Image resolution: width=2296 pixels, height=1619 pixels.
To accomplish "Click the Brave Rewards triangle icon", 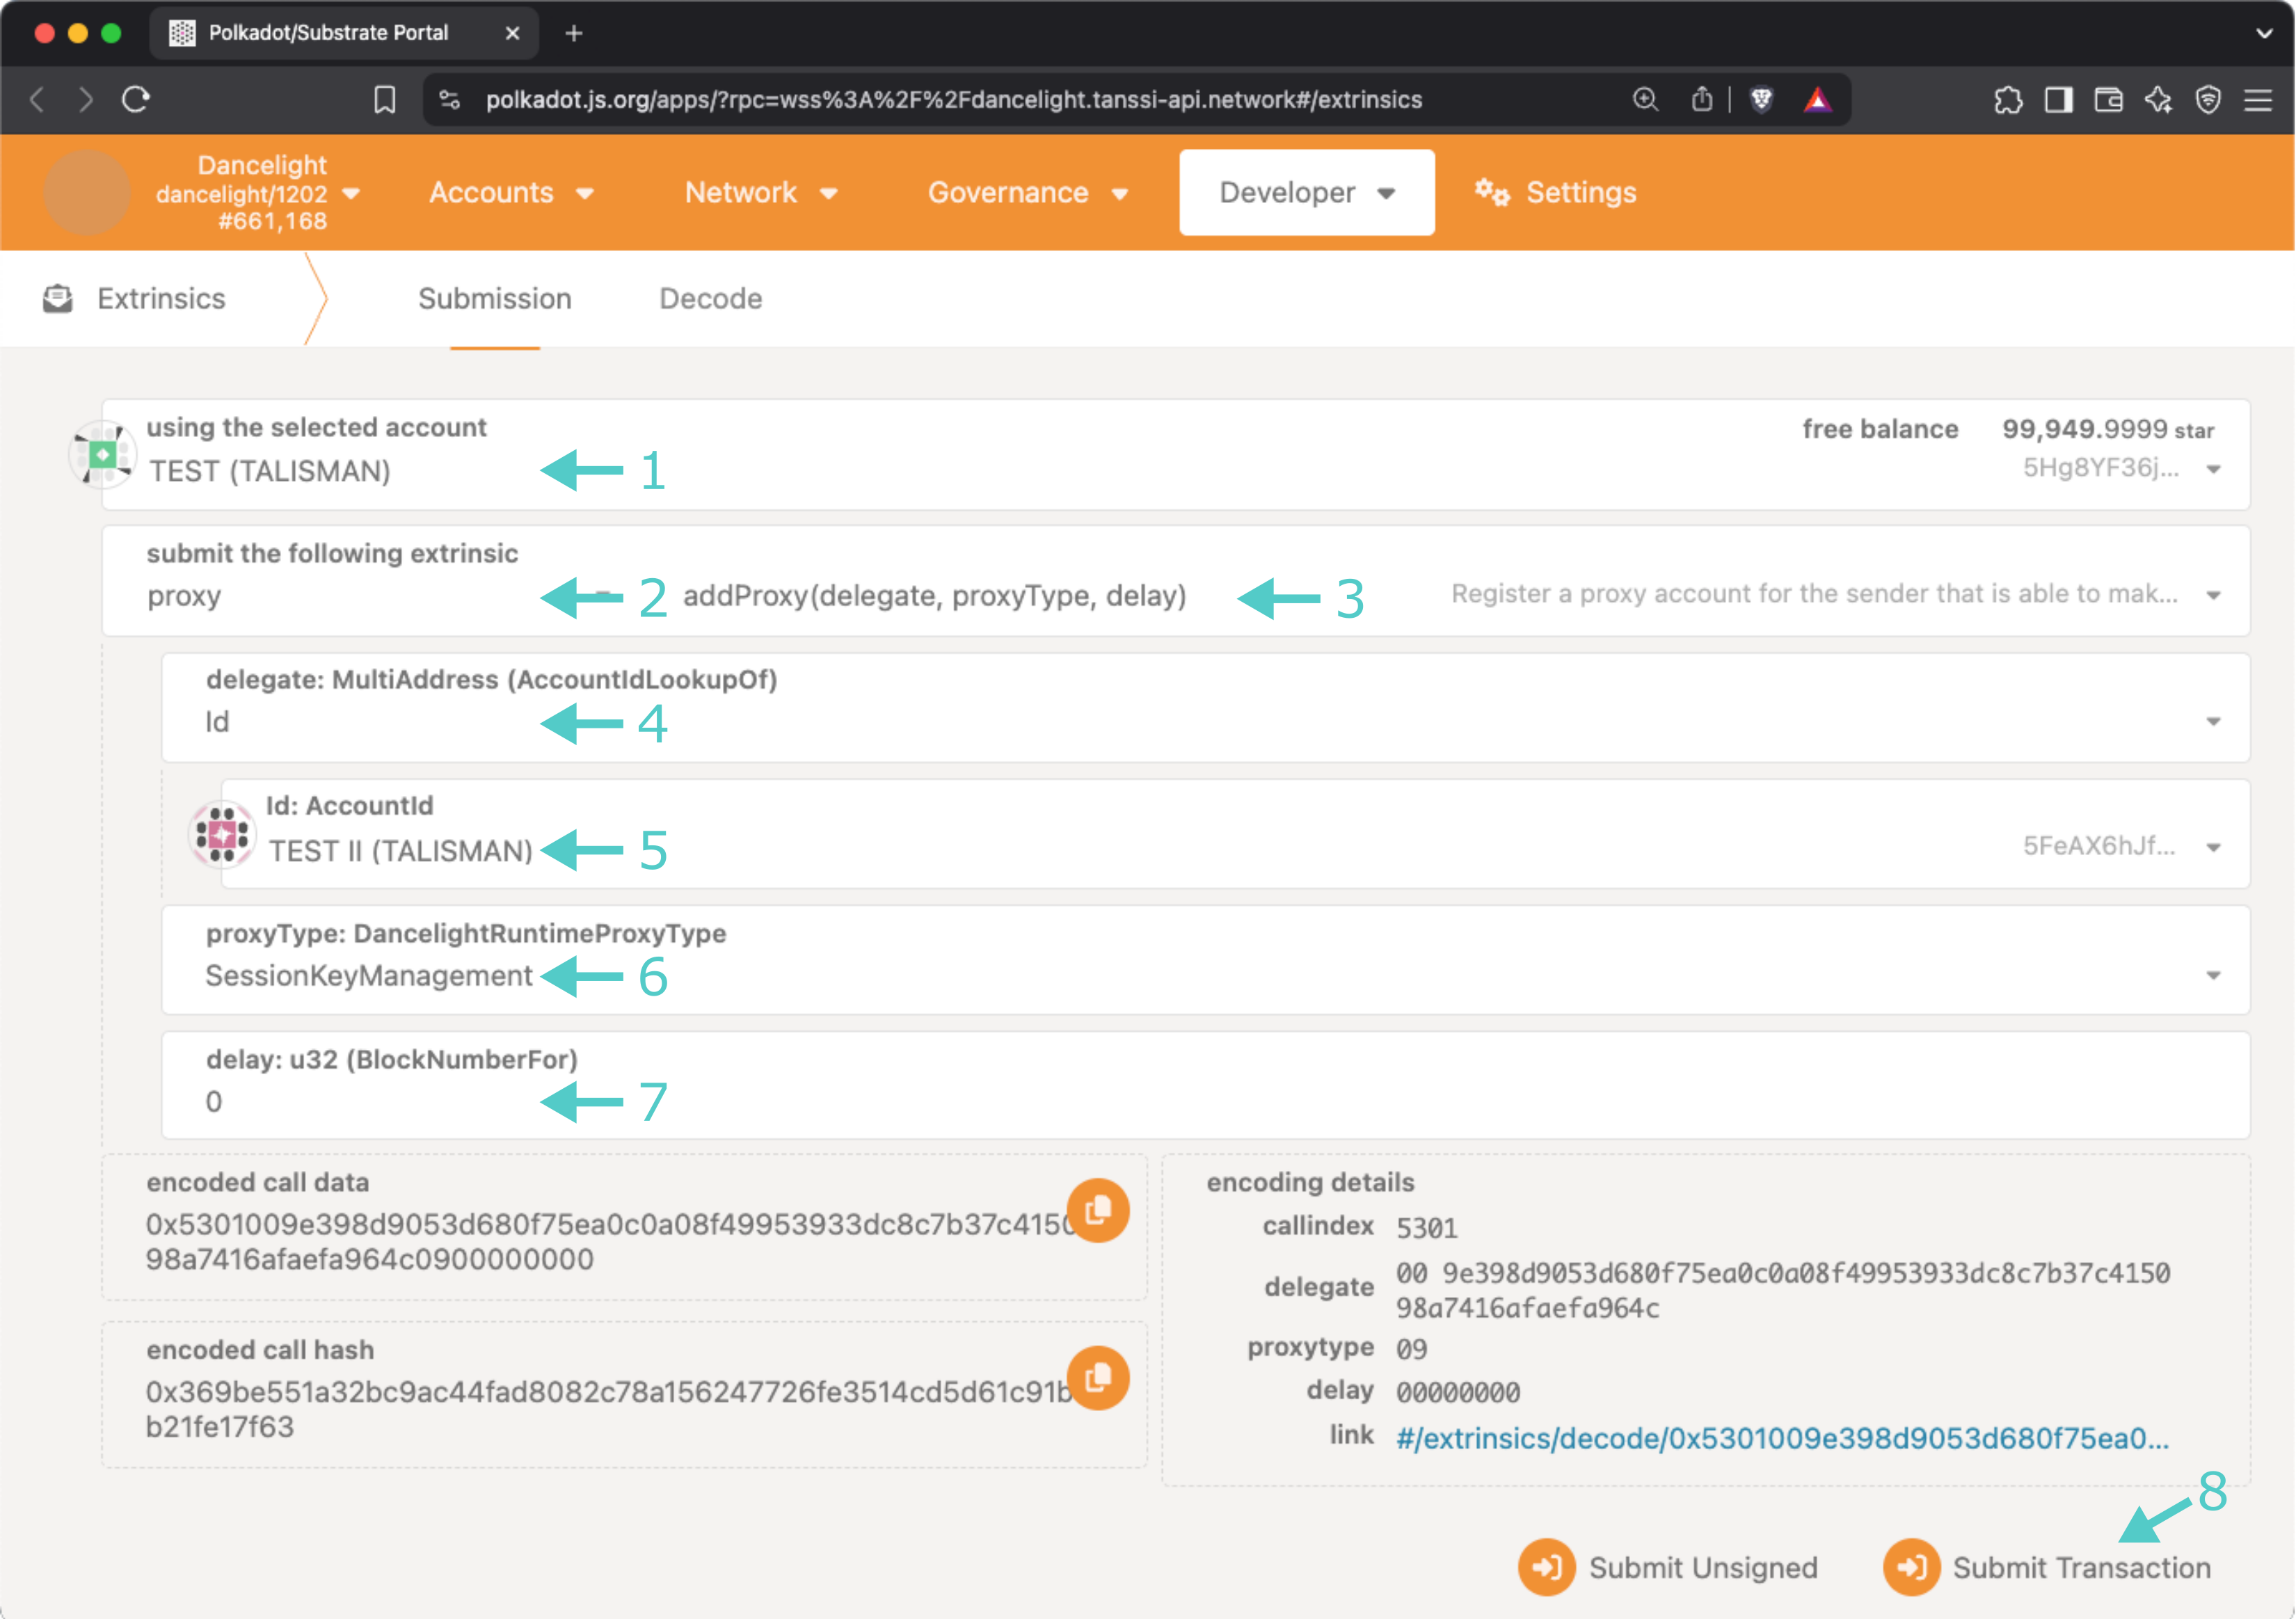I will click(x=1818, y=99).
